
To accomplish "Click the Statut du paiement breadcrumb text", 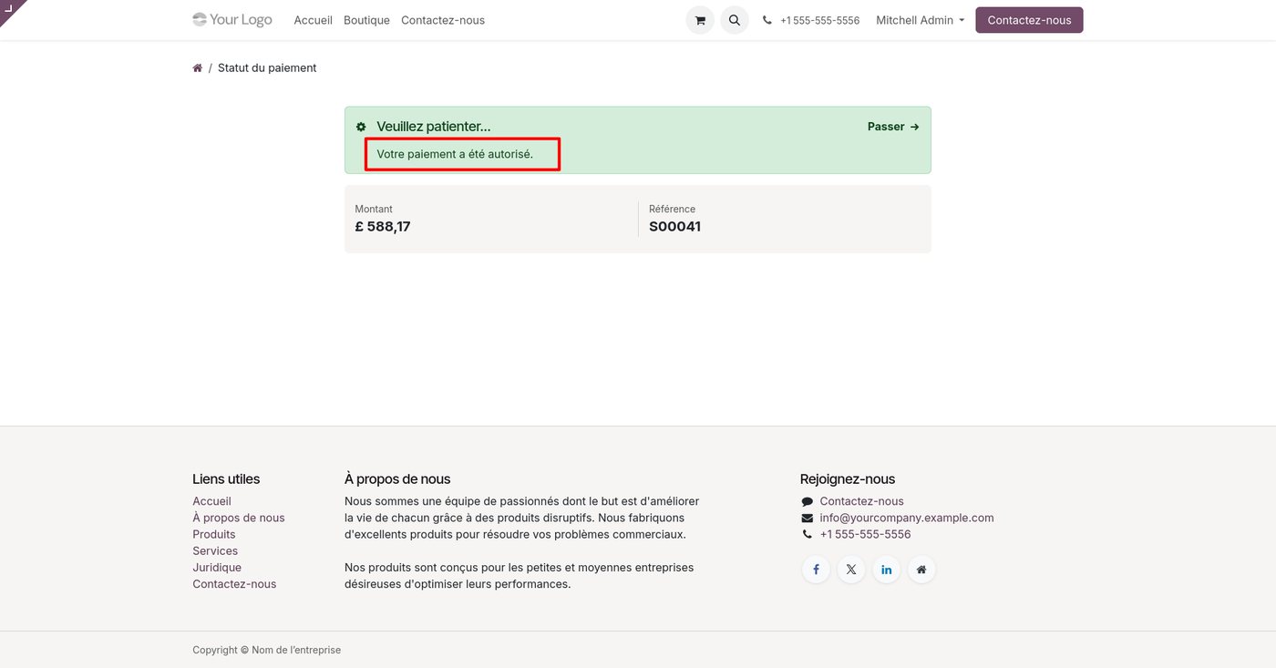I will pos(267,68).
